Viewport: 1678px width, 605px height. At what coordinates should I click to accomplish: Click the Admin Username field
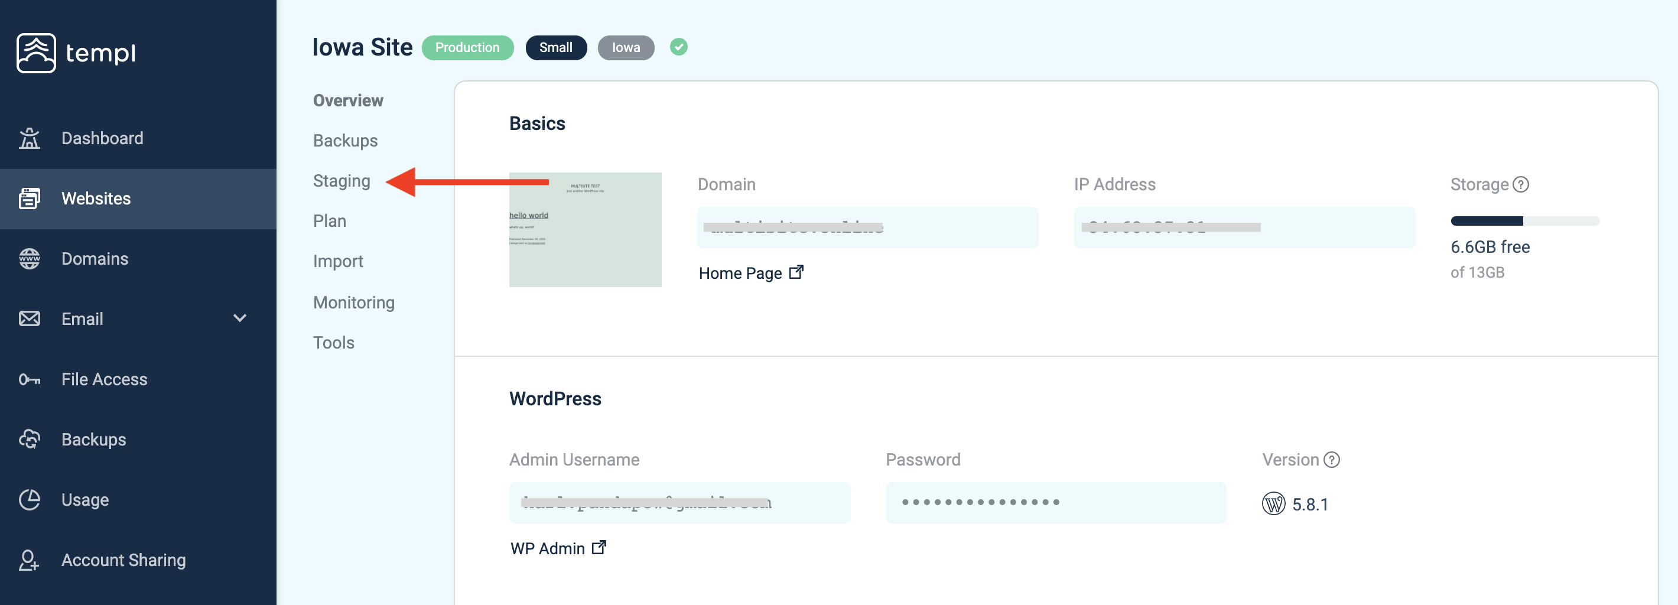[x=679, y=502]
